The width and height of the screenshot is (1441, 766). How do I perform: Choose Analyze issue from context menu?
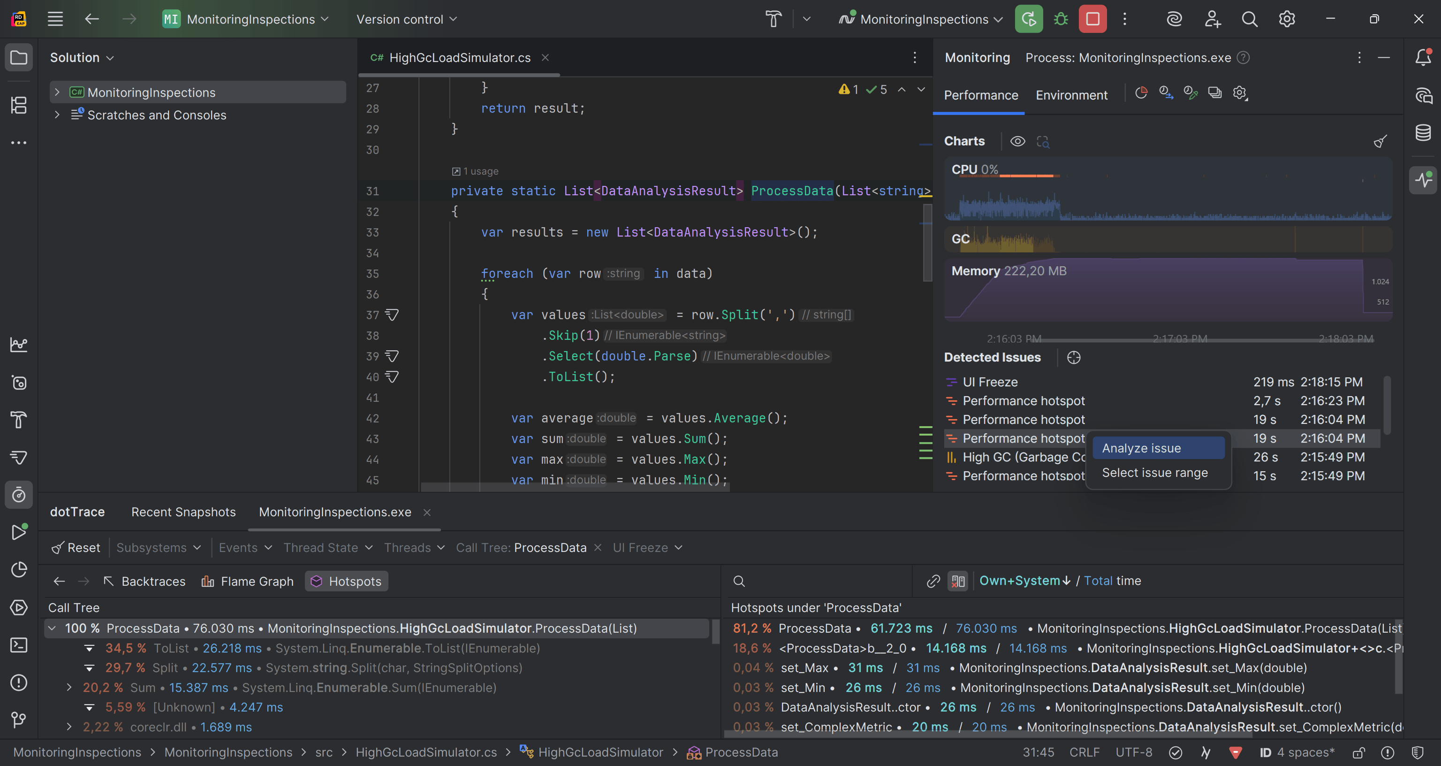(1141, 448)
